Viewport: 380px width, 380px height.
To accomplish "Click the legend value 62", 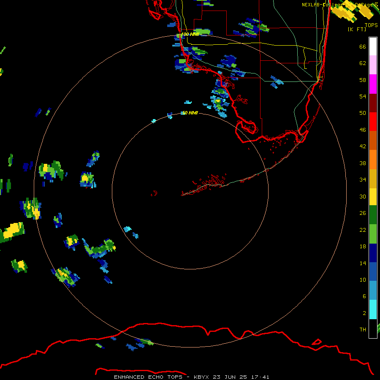I will 363,63.
